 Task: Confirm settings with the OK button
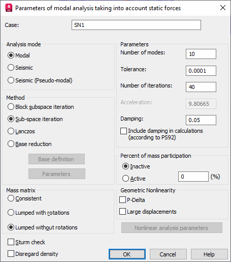pyautogui.click(x=127, y=254)
